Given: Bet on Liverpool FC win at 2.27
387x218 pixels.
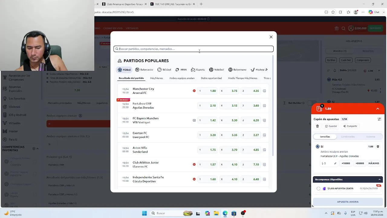Looking at the screenshot, I should [250, 135].
